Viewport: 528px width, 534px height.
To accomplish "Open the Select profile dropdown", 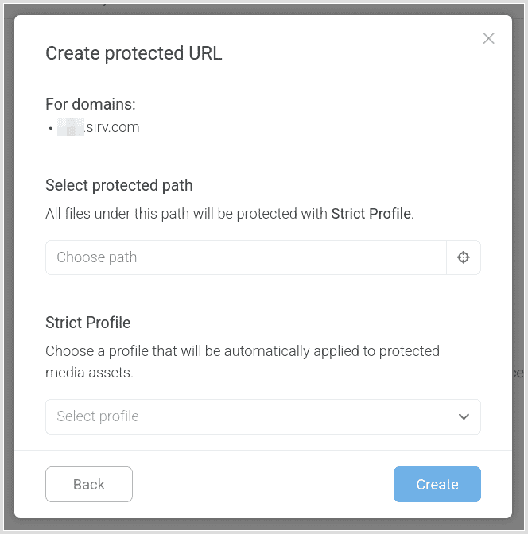I will (x=263, y=416).
